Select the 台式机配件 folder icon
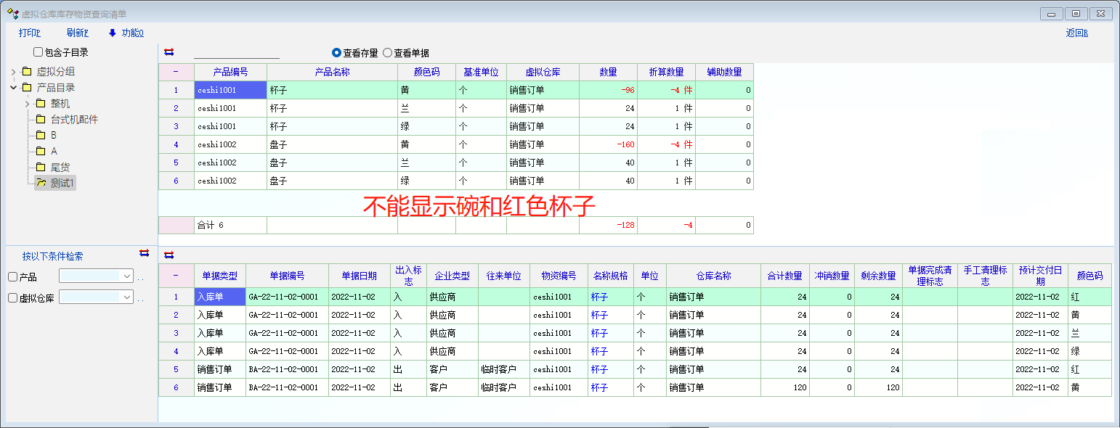The width and height of the screenshot is (1120, 428). coord(41,120)
